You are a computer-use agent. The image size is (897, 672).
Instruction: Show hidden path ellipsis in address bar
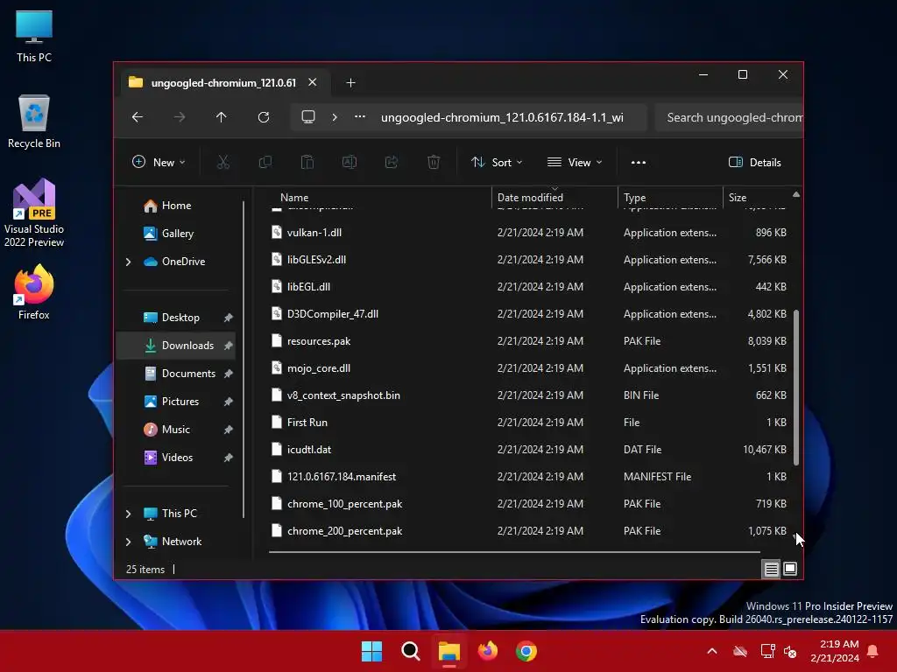coord(360,116)
